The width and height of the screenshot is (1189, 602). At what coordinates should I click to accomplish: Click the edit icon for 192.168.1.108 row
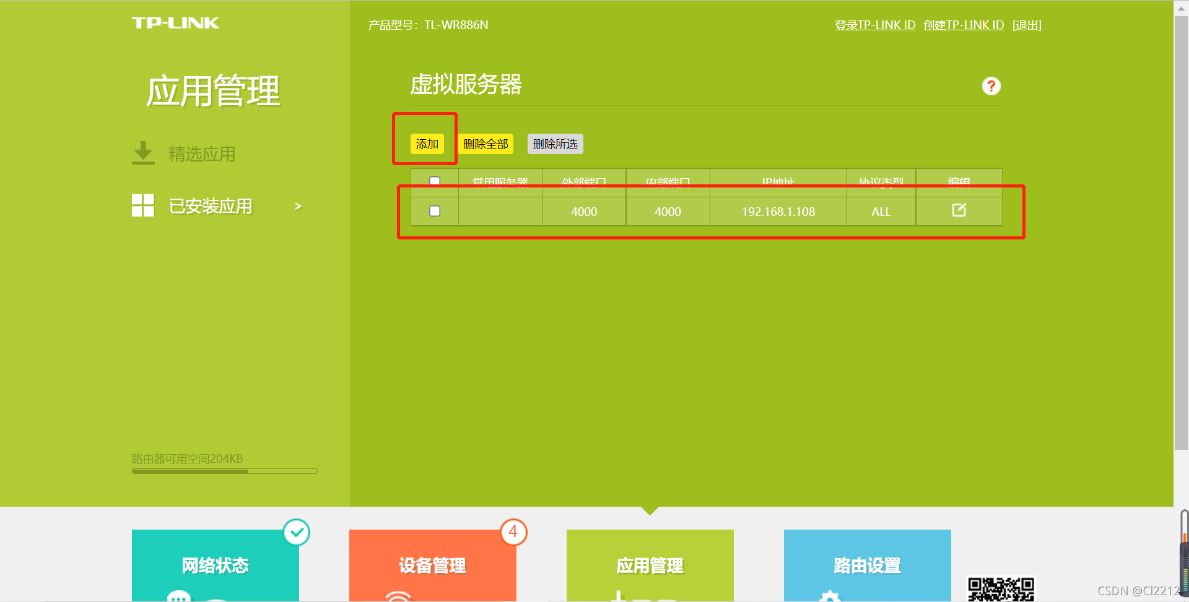(959, 210)
